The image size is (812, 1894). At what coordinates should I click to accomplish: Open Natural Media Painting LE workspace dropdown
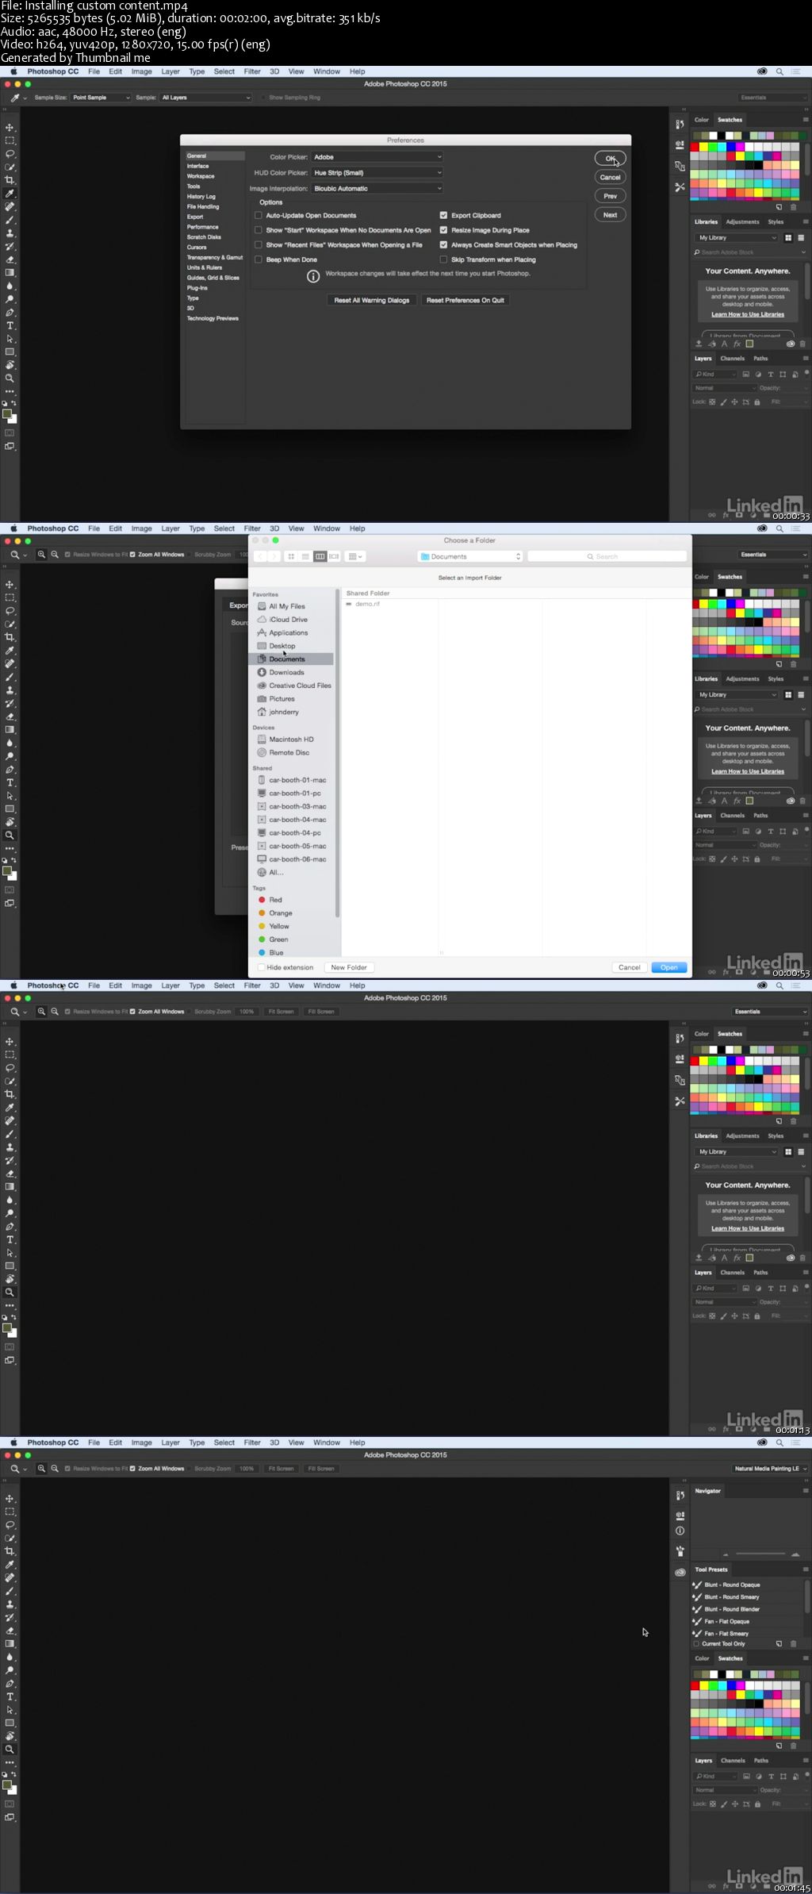tap(769, 1469)
